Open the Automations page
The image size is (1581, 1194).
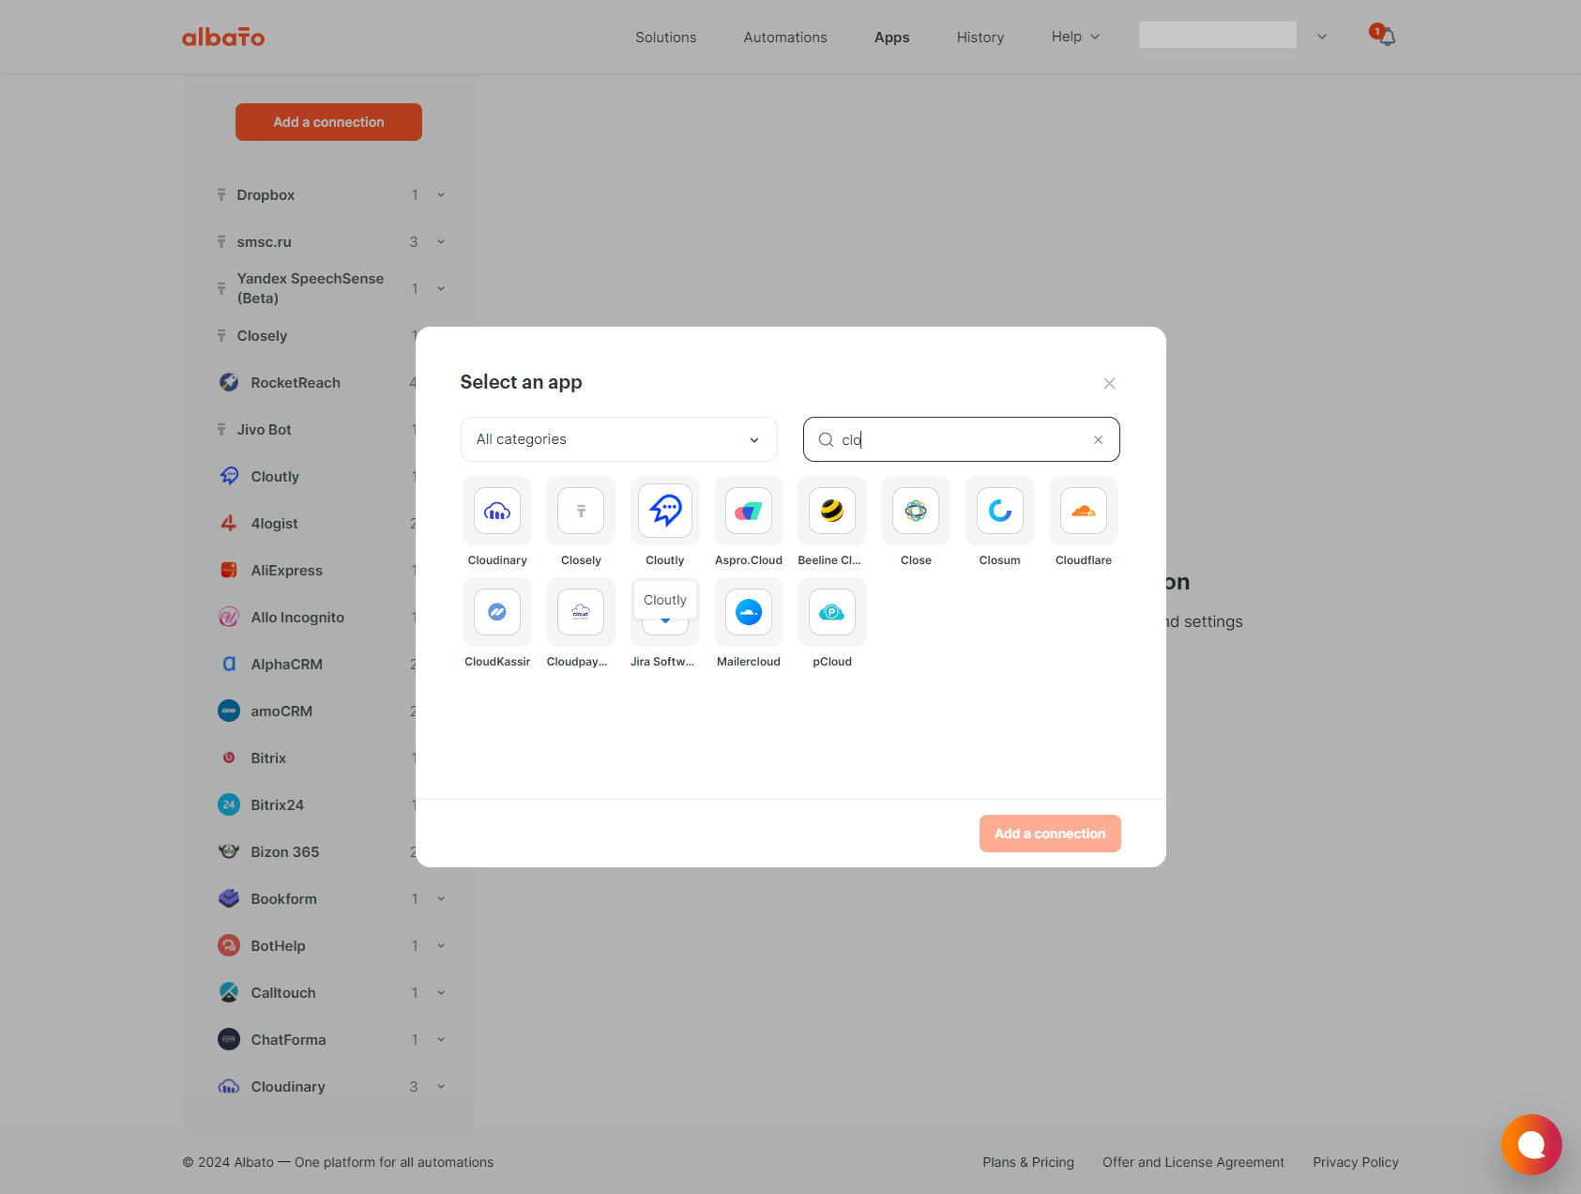click(785, 38)
